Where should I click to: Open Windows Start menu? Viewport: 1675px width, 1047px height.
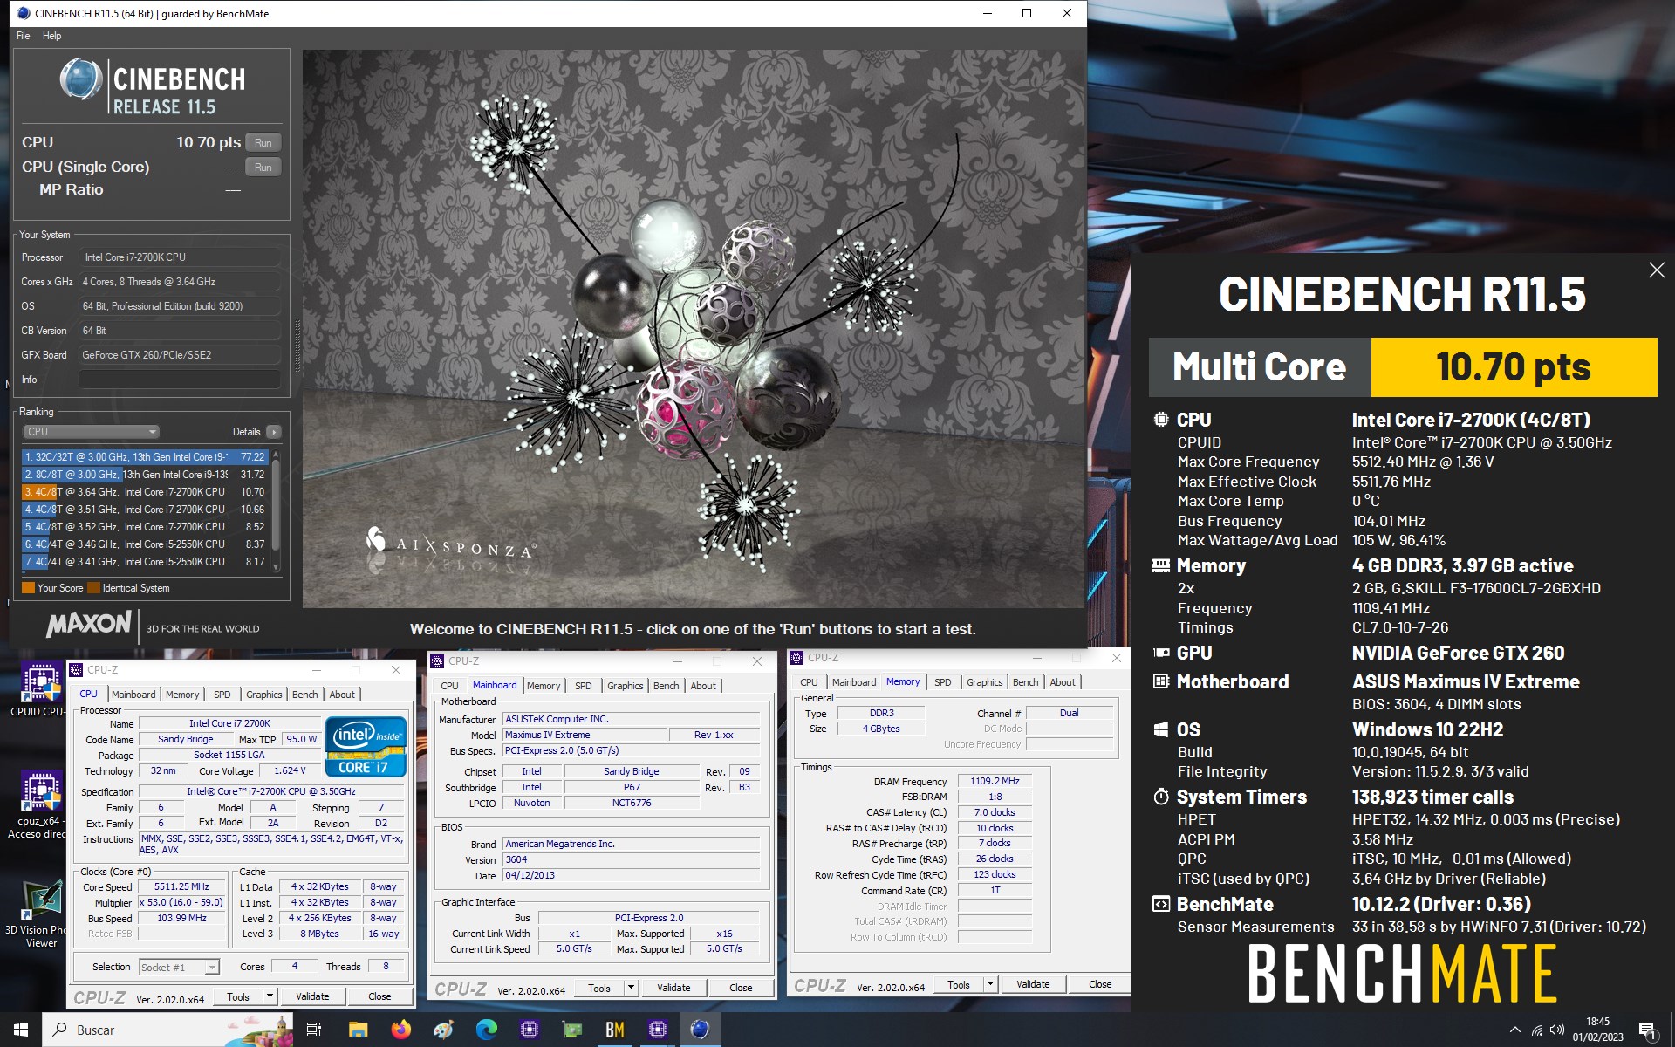point(21,1030)
